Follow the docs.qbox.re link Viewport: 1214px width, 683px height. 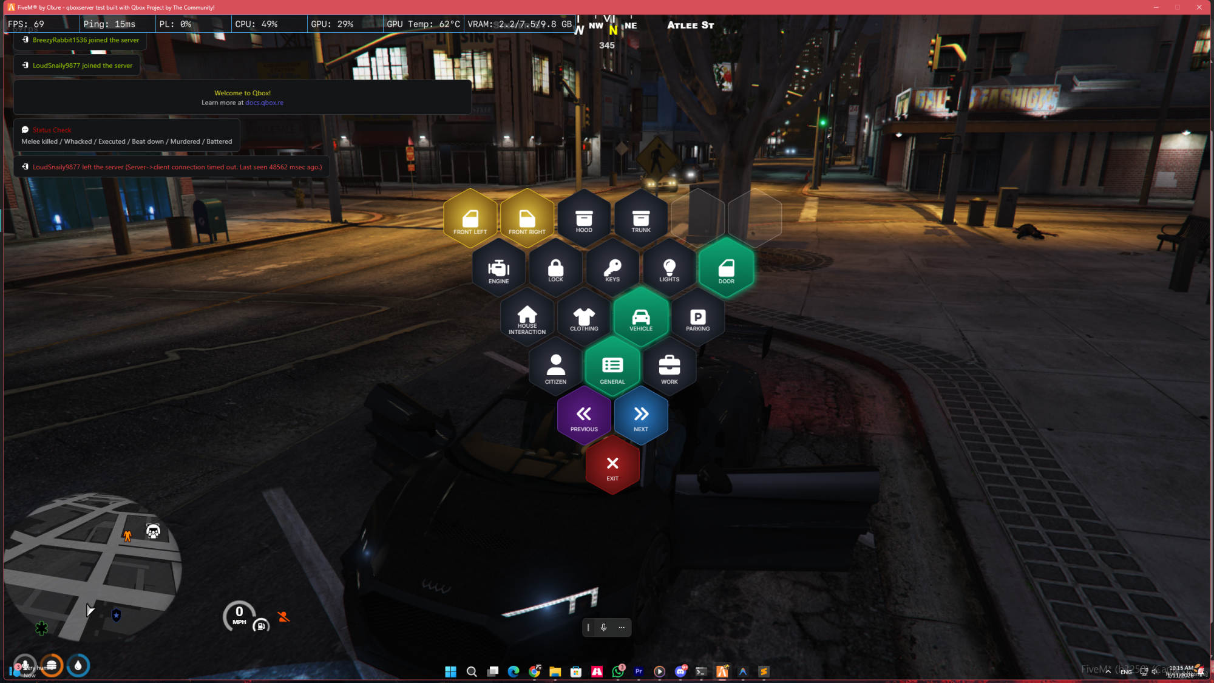(264, 103)
